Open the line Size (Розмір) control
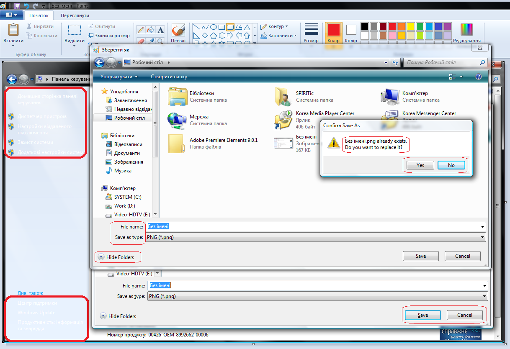This screenshot has height=349, width=510. 311,33
